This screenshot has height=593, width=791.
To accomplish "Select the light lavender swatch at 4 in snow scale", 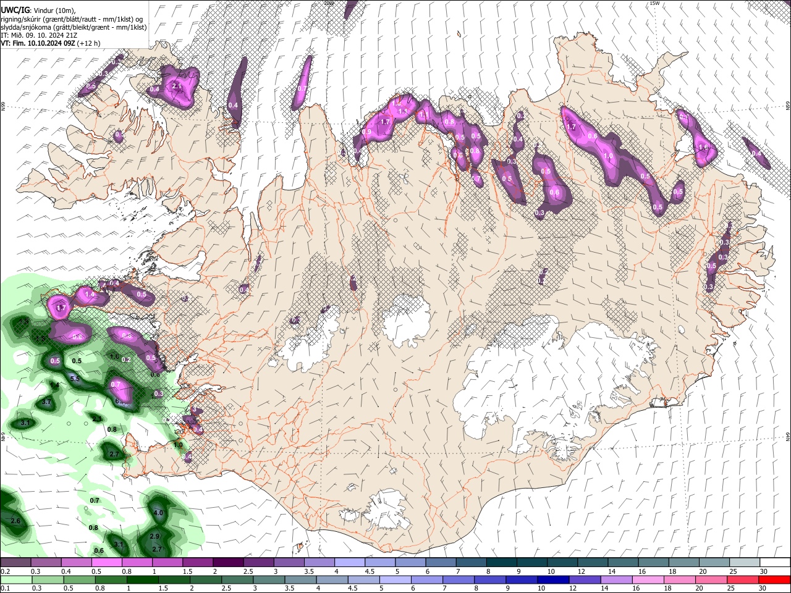I will pos(349,563).
